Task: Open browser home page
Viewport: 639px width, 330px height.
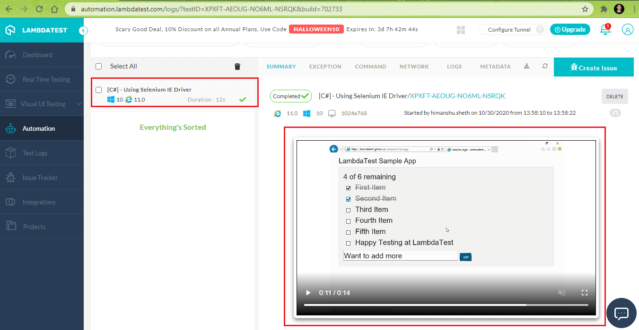Action: pos(54,8)
